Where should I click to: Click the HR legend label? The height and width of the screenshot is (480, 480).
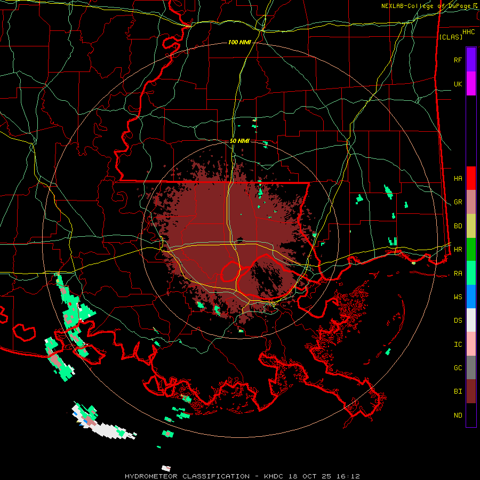(458, 250)
